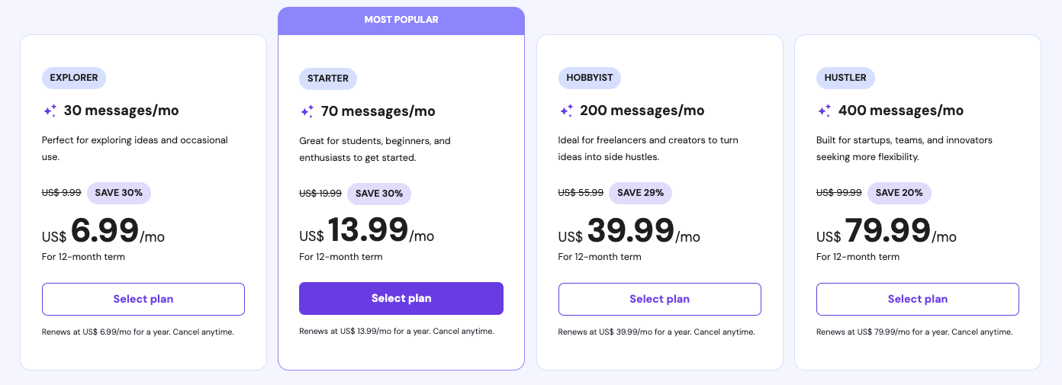The width and height of the screenshot is (1062, 385).
Task: Click the sparkle icon beside 70 messages/mo
Action: [x=307, y=111]
